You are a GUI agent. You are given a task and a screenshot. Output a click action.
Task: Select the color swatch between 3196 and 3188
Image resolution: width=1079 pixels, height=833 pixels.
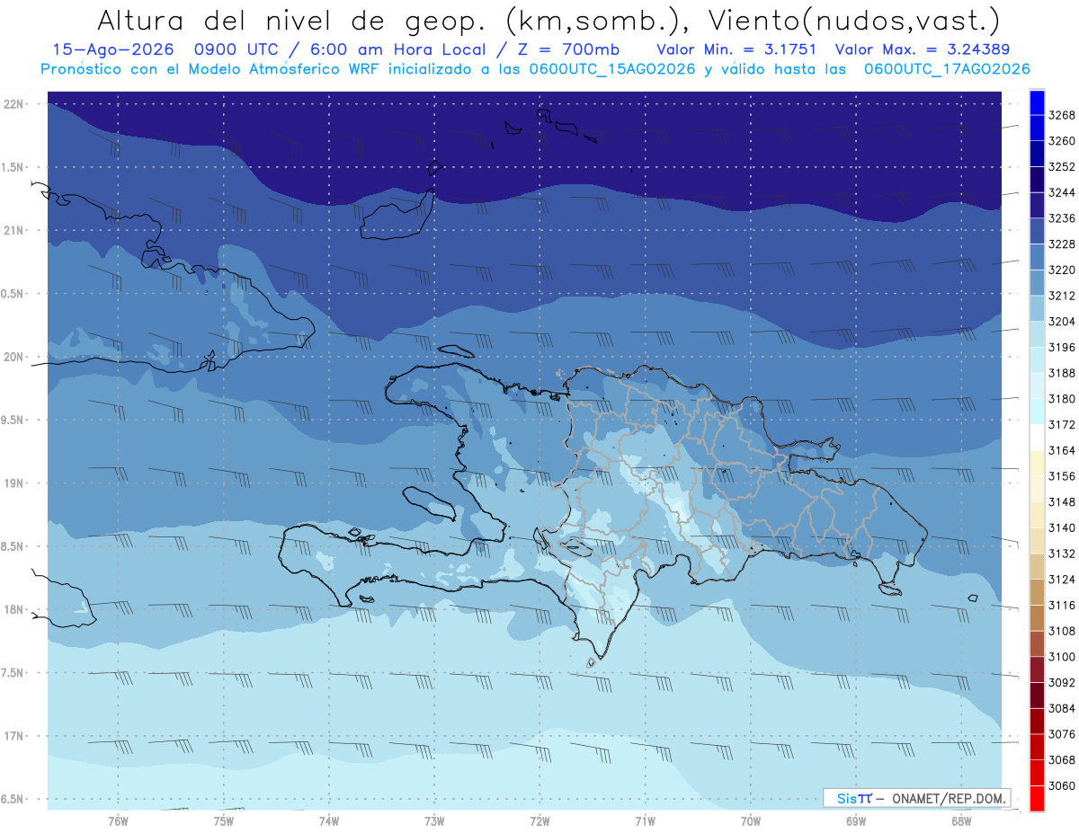1036,360
